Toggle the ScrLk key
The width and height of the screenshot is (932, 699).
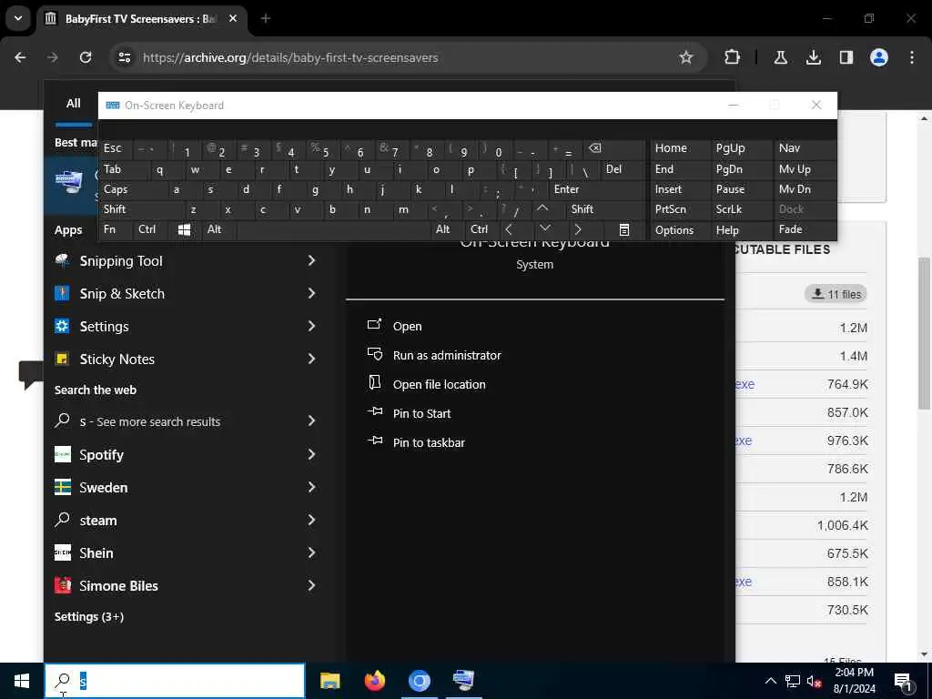tap(740, 209)
